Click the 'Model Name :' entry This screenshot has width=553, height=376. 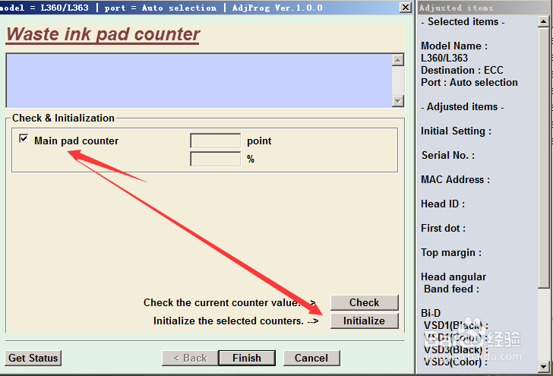pyautogui.click(x=454, y=46)
